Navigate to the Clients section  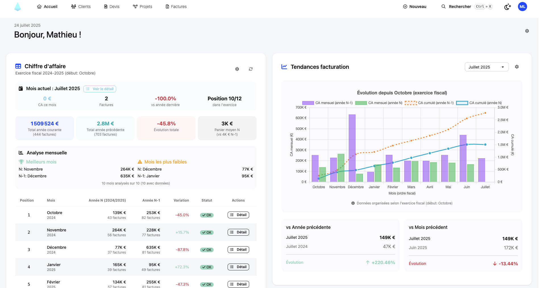coord(81,6)
